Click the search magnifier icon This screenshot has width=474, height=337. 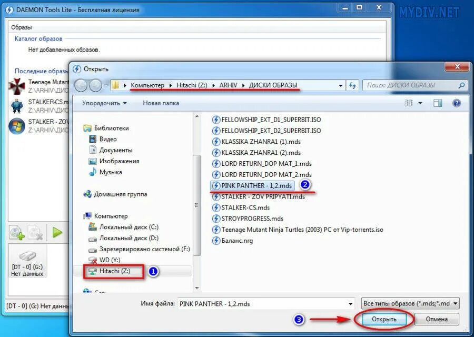461,85
